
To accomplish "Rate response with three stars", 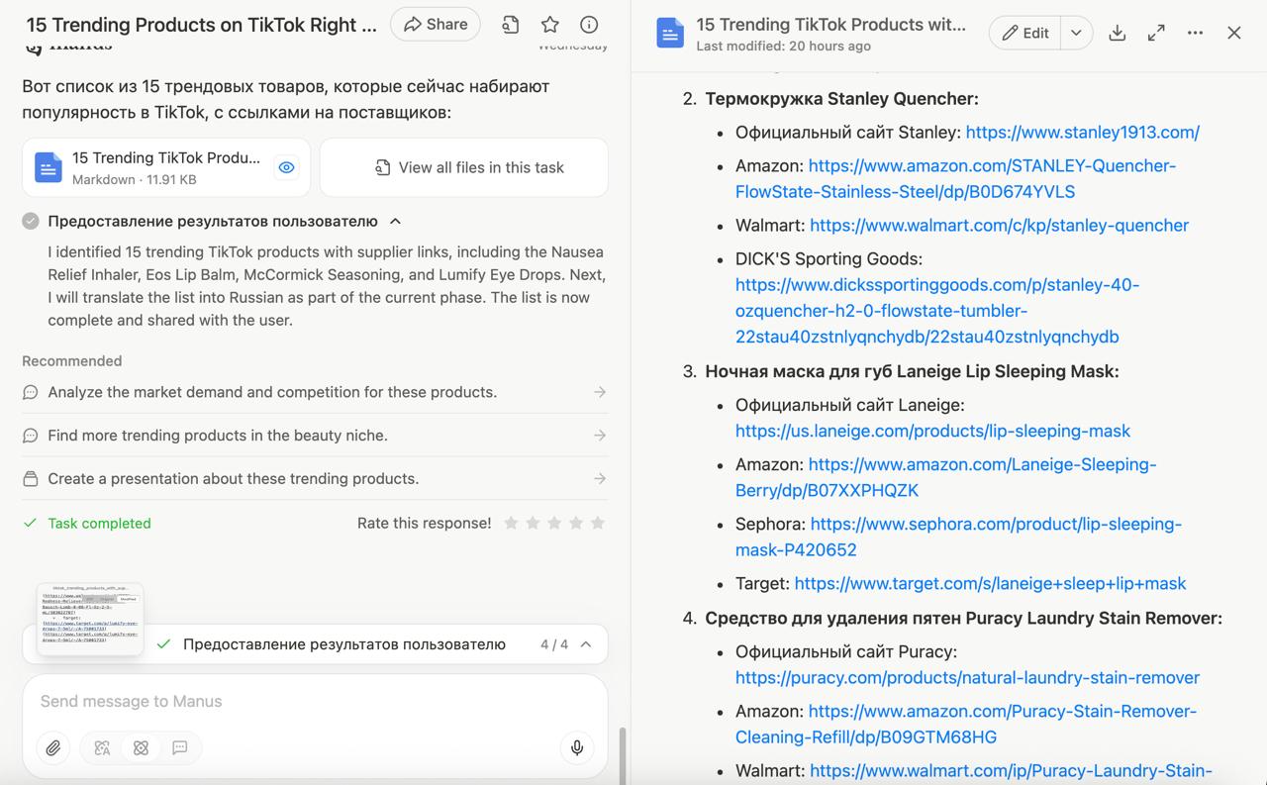I will pyautogui.click(x=554, y=523).
